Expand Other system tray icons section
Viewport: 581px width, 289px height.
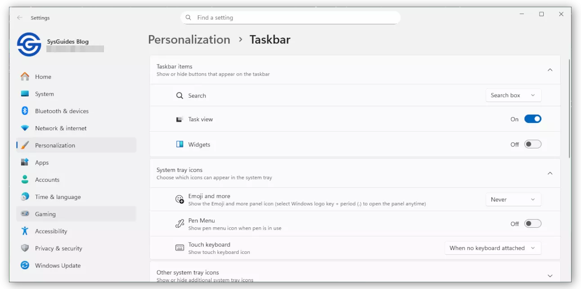click(549, 276)
